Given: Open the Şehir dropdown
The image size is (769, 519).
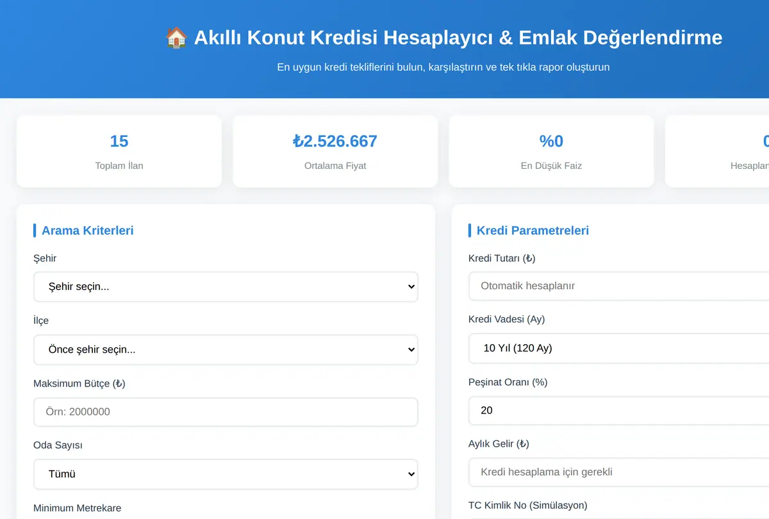Looking at the screenshot, I should point(226,287).
